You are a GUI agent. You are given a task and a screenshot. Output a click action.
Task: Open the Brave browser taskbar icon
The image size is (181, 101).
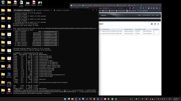[94, 99]
